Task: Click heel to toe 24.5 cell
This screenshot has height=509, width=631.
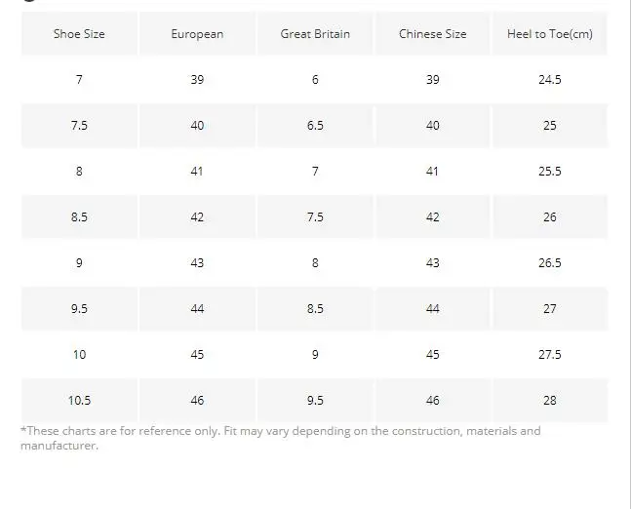Action: pos(549,80)
